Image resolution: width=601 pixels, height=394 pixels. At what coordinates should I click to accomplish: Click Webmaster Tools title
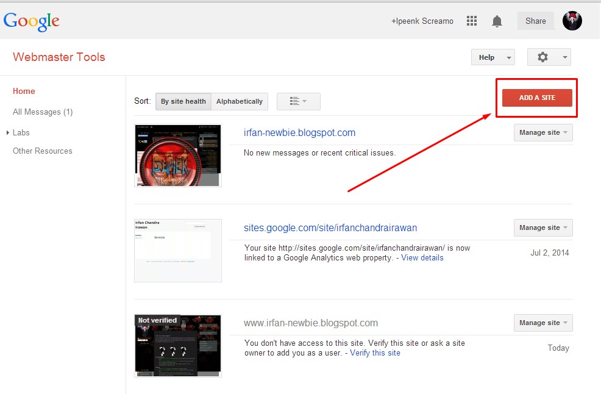[x=59, y=57]
